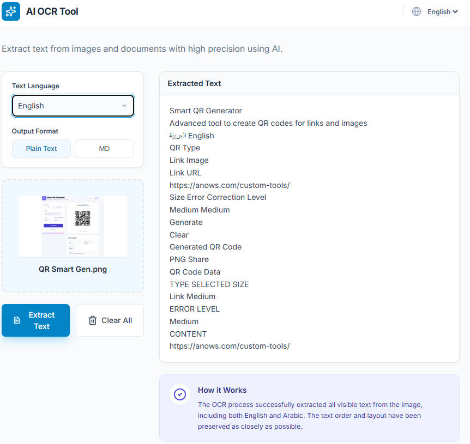Click the URL below 'Link URL' line
470x444 pixels.
[230, 185]
